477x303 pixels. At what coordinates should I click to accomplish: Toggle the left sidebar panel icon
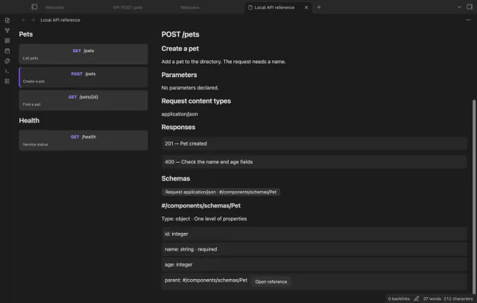(x=34, y=7)
